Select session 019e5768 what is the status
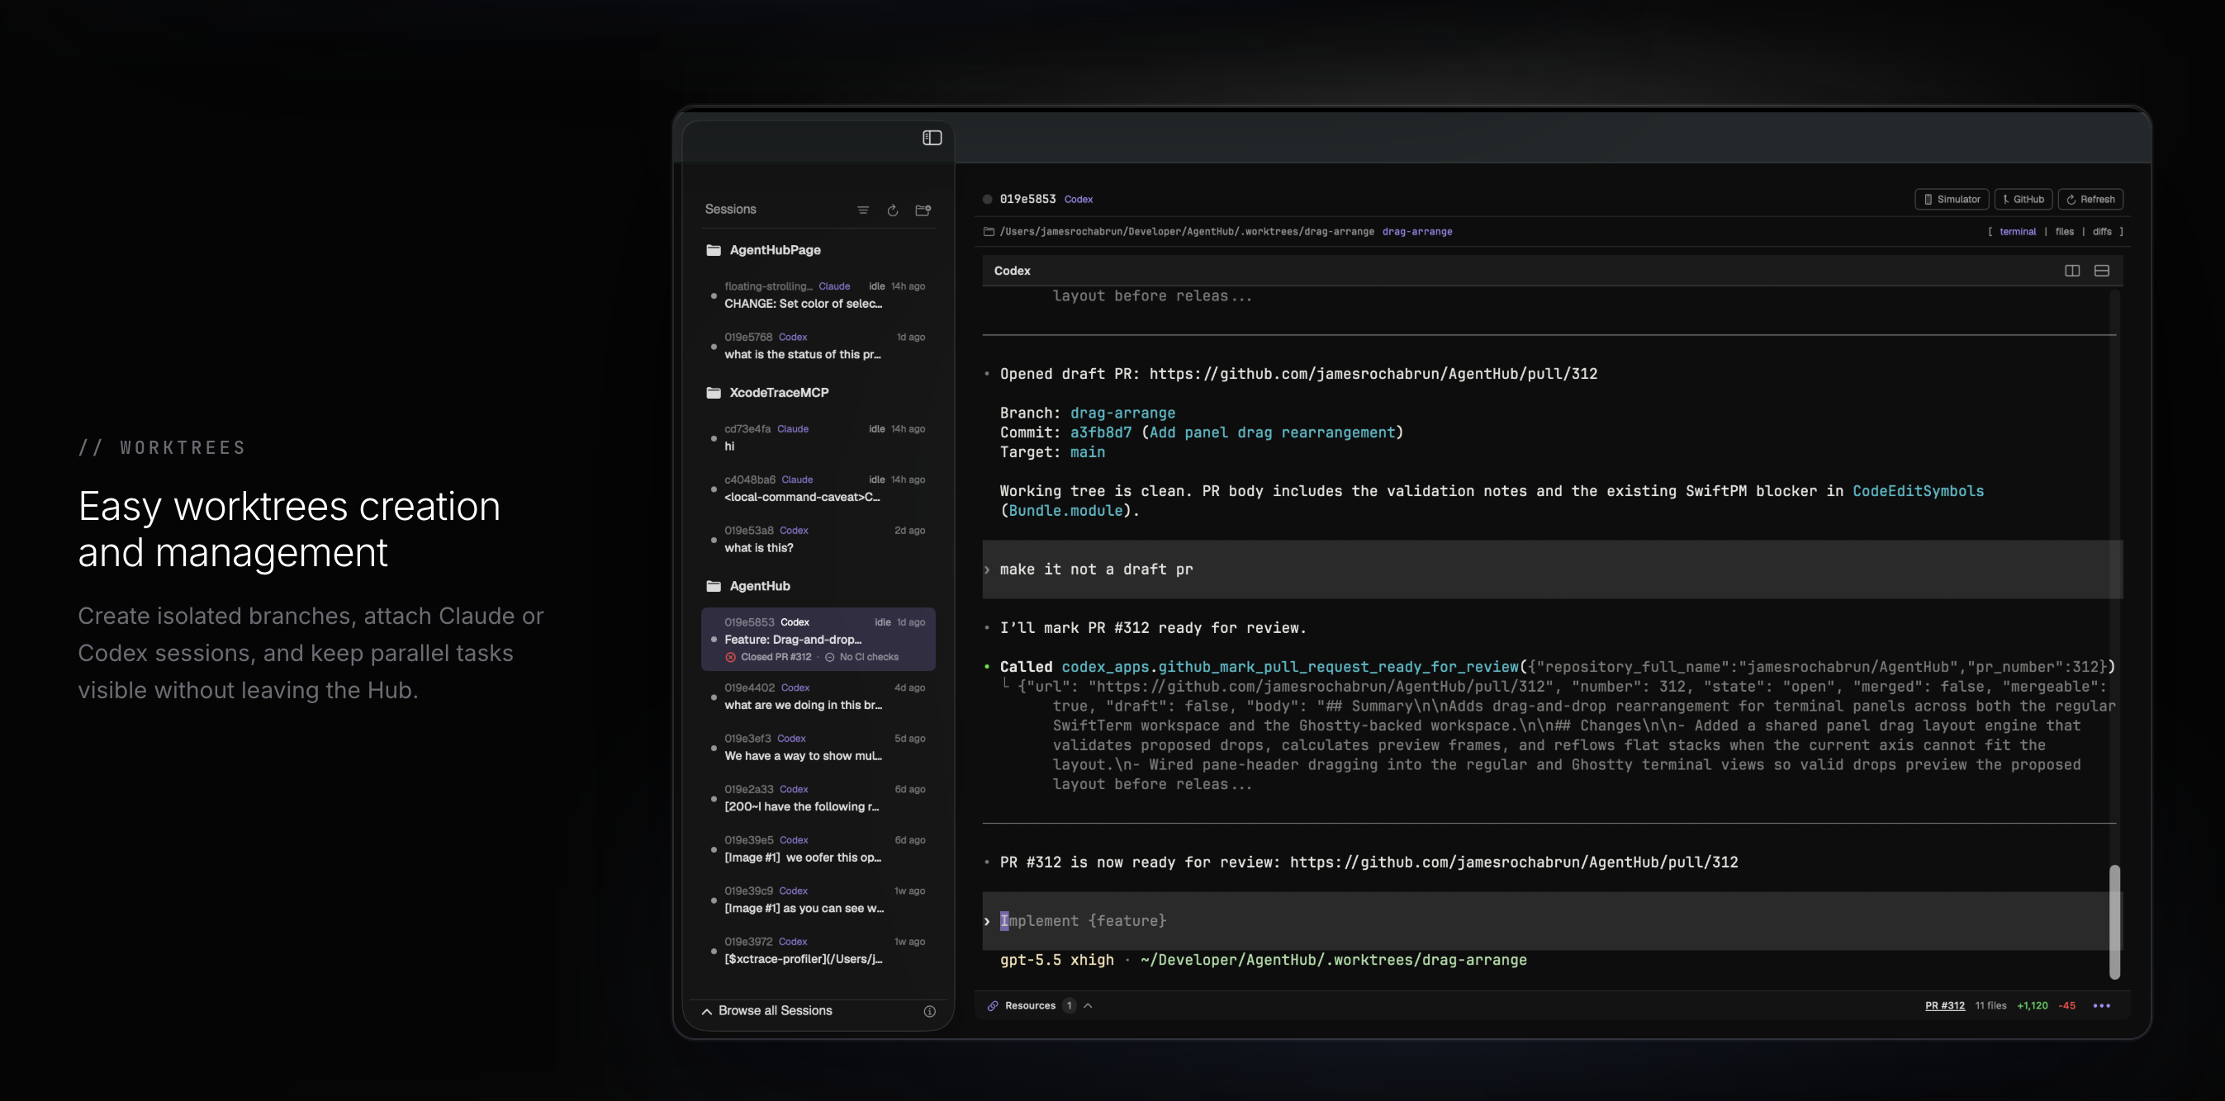The height and width of the screenshot is (1101, 2225). pyautogui.click(x=818, y=346)
